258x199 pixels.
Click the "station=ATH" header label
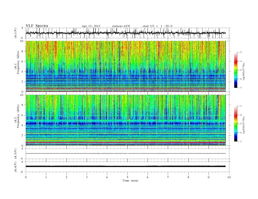(x=121, y=26)
